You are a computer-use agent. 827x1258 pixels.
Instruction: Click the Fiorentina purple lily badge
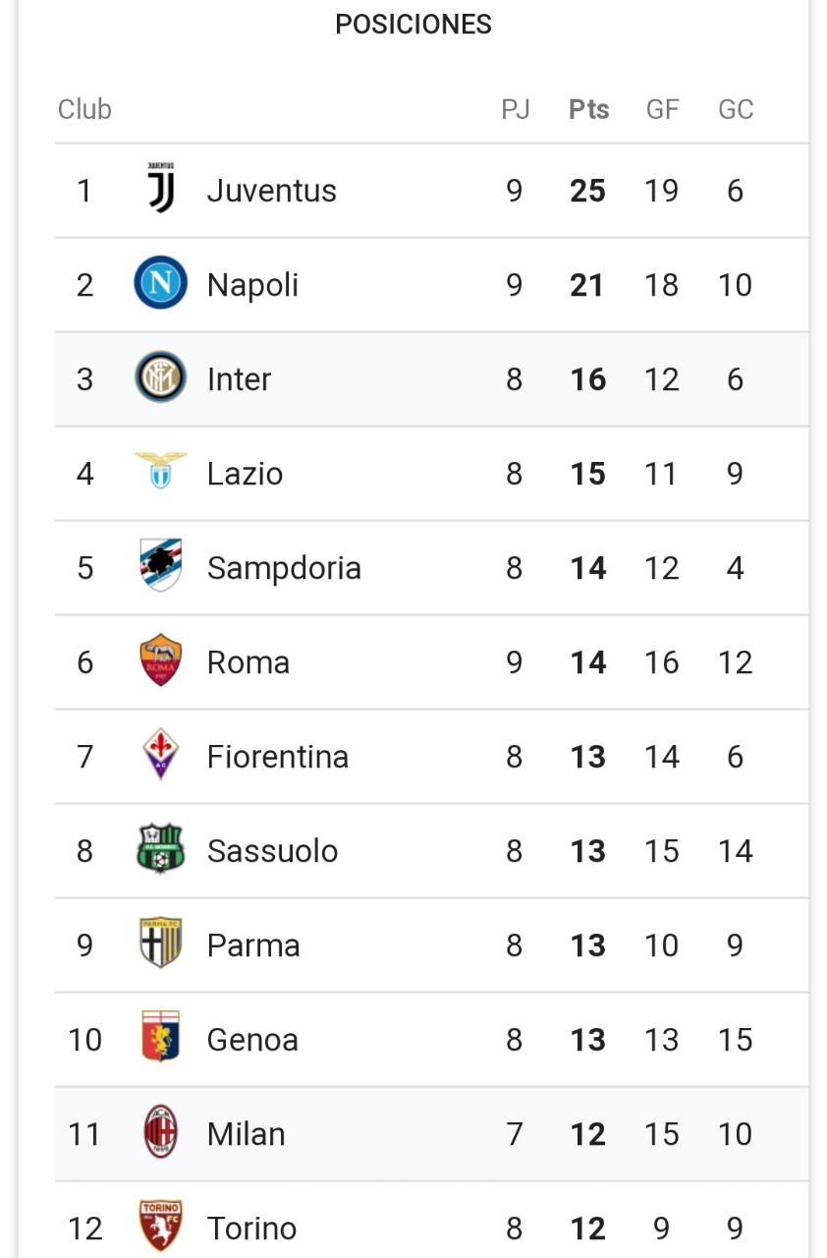tap(160, 754)
